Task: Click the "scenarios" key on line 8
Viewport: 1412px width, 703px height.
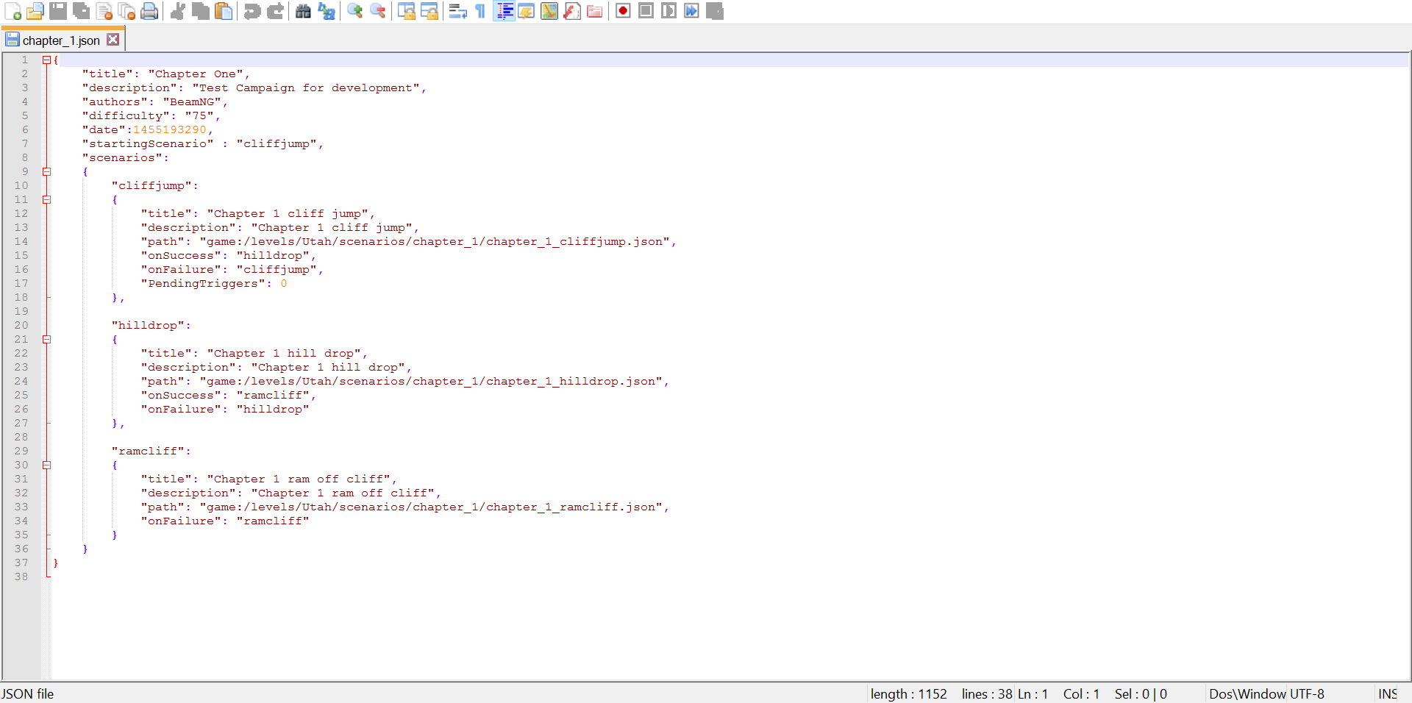Action: (122, 157)
